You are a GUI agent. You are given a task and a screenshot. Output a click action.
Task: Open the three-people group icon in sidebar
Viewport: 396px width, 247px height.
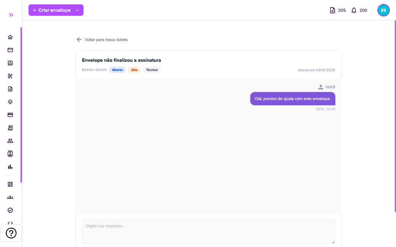[x=10, y=197]
